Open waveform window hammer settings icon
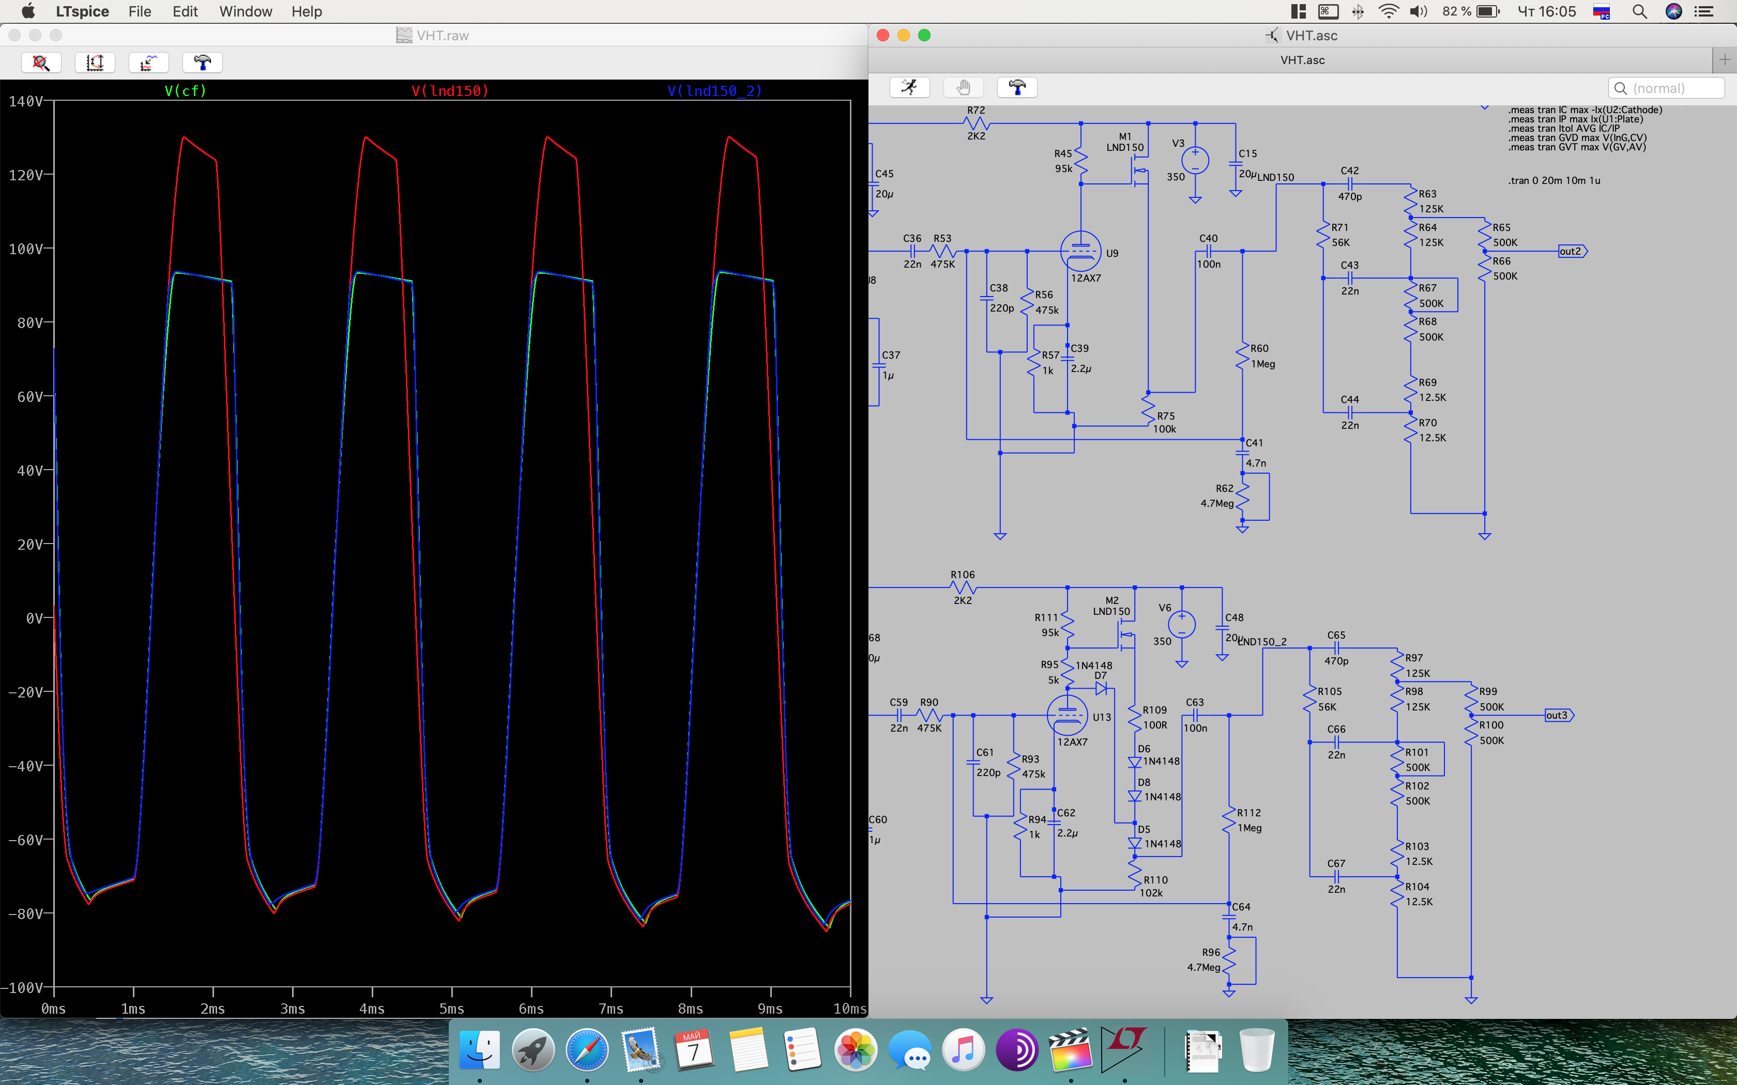1737x1085 pixels. [203, 63]
